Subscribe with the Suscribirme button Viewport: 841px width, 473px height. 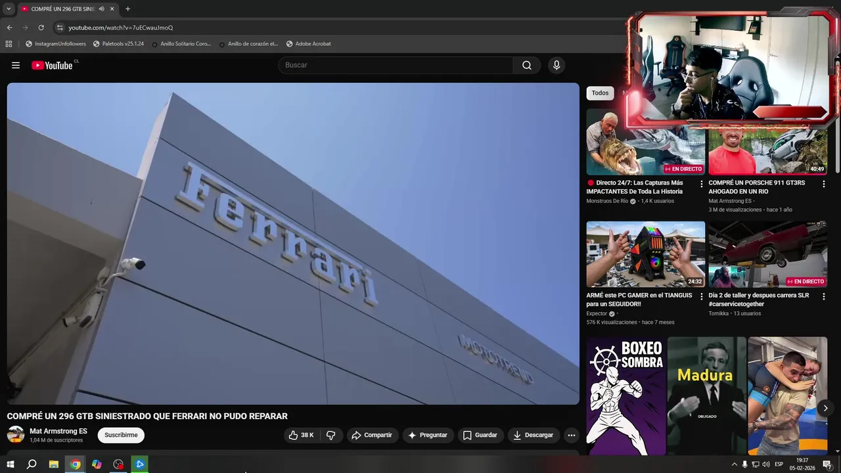(x=121, y=435)
